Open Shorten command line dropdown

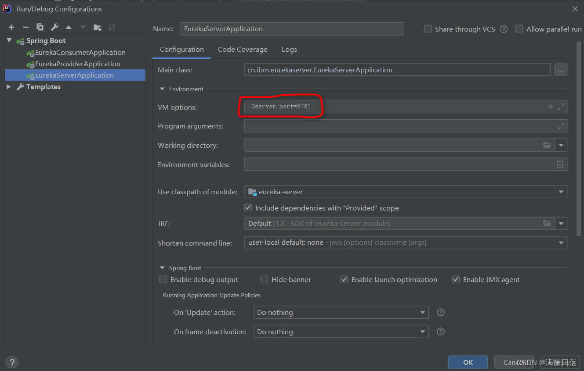pos(561,243)
